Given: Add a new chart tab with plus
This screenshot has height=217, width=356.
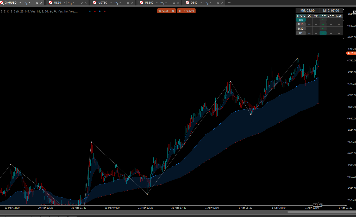Looking at the screenshot, I should pos(229,3).
